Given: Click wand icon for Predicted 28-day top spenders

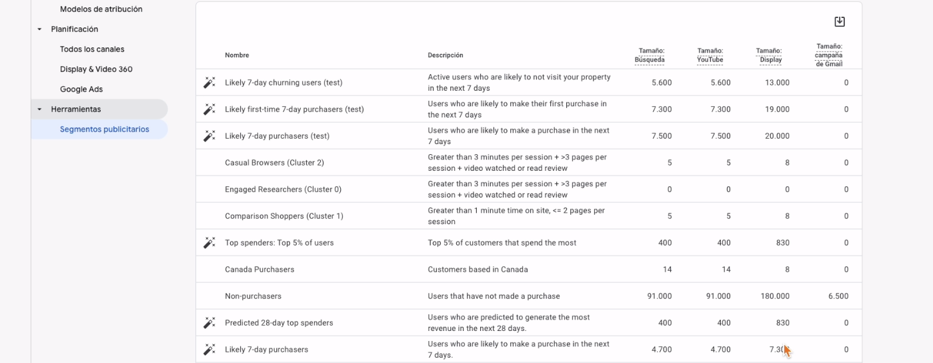Looking at the screenshot, I should (x=209, y=323).
